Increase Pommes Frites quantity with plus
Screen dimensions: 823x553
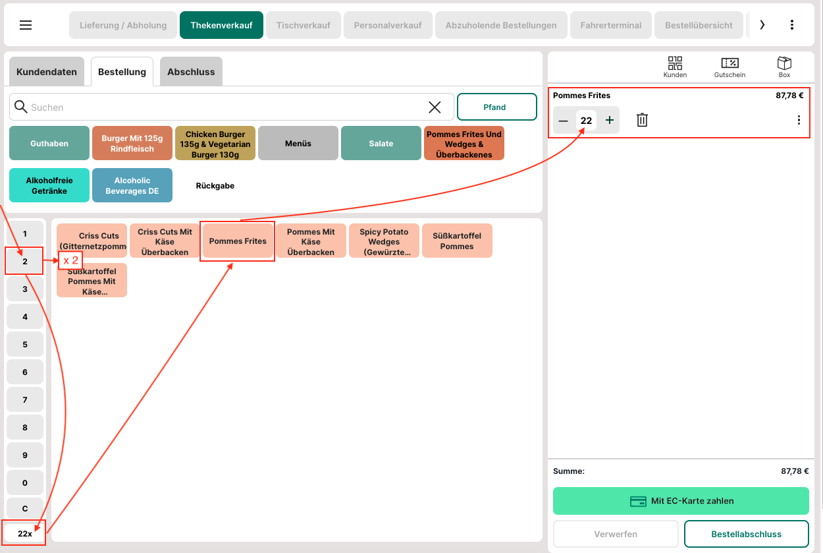click(x=610, y=120)
